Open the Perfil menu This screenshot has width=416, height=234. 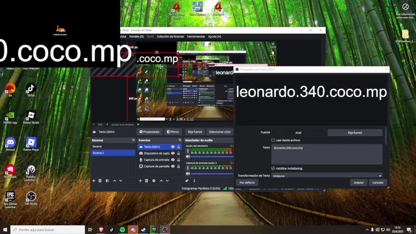click(150, 36)
